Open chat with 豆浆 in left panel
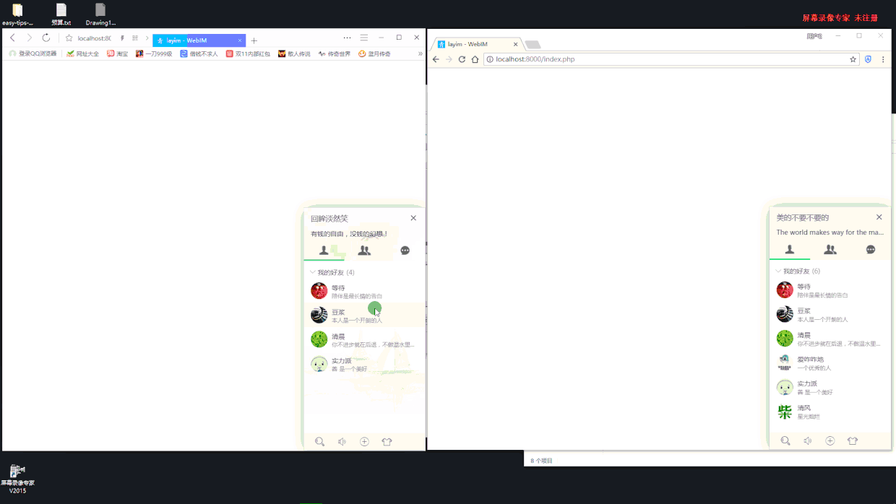 click(364, 315)
